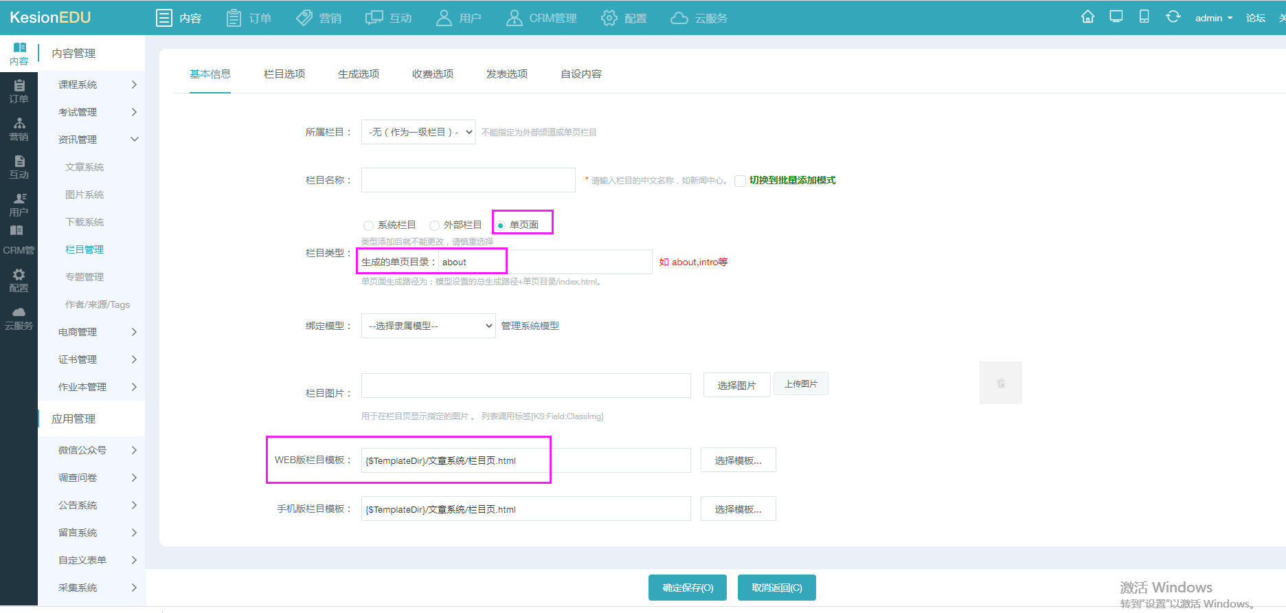The image size is (1286, 613).
Task: Expand 考试管理 in sidebar
Action: 91,112
